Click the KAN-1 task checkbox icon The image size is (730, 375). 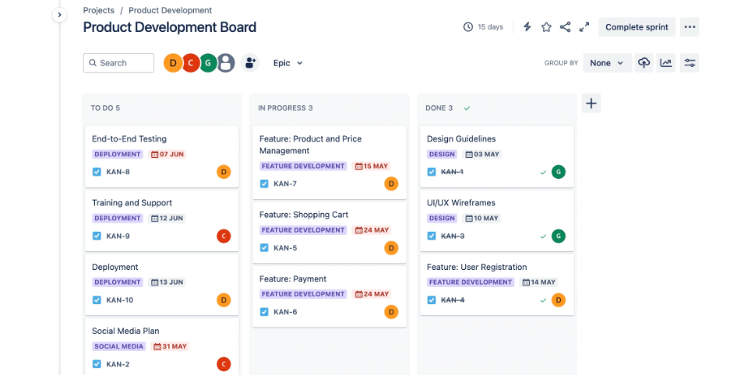(432, 172)
